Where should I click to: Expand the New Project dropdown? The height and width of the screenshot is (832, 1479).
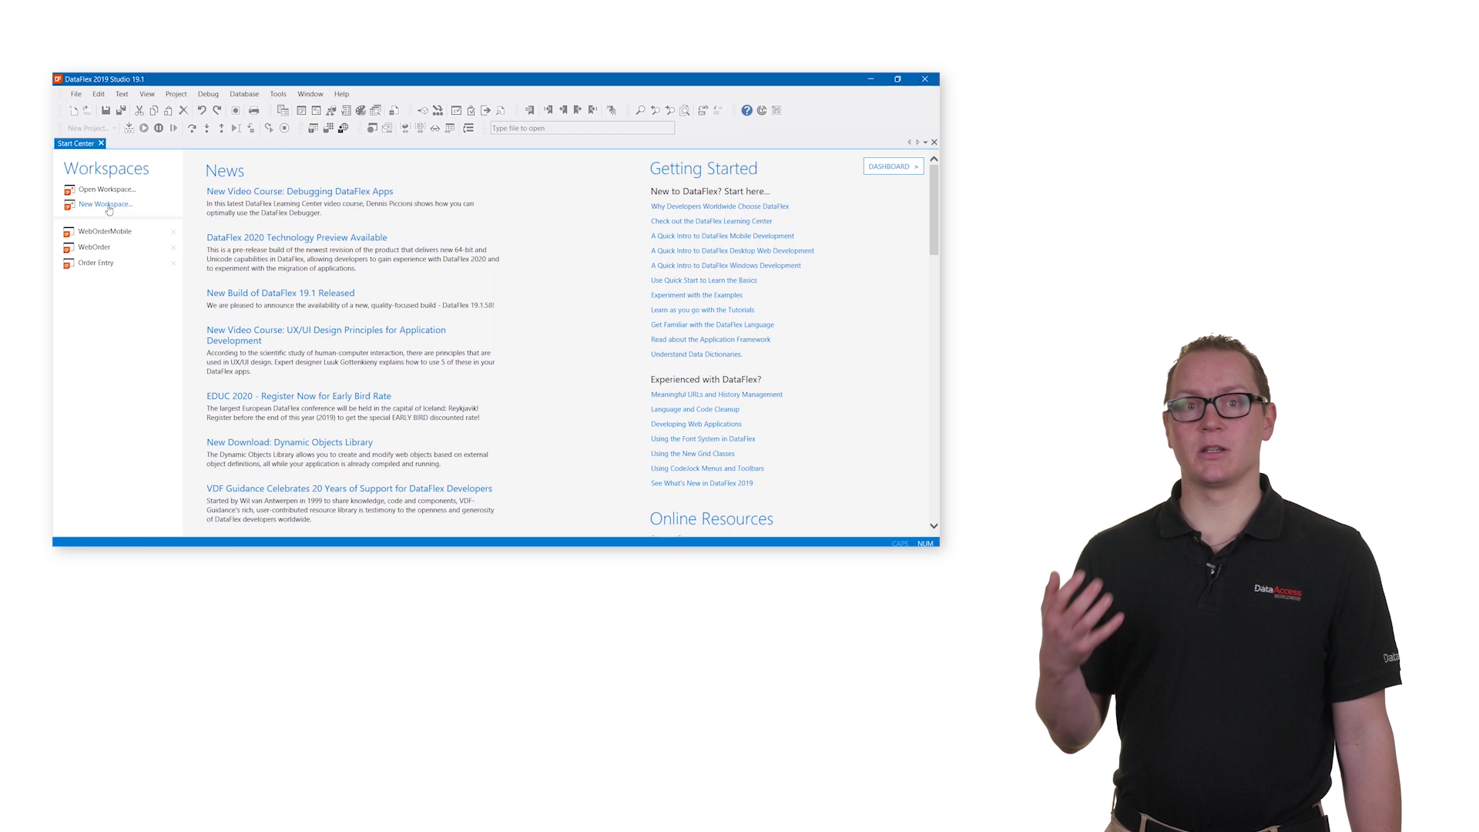114,129
